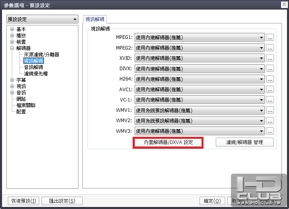This screenshot has height=209, width=289.
Task: Select 視訊解碼 in the tree
Action: (x=34, y=61)
